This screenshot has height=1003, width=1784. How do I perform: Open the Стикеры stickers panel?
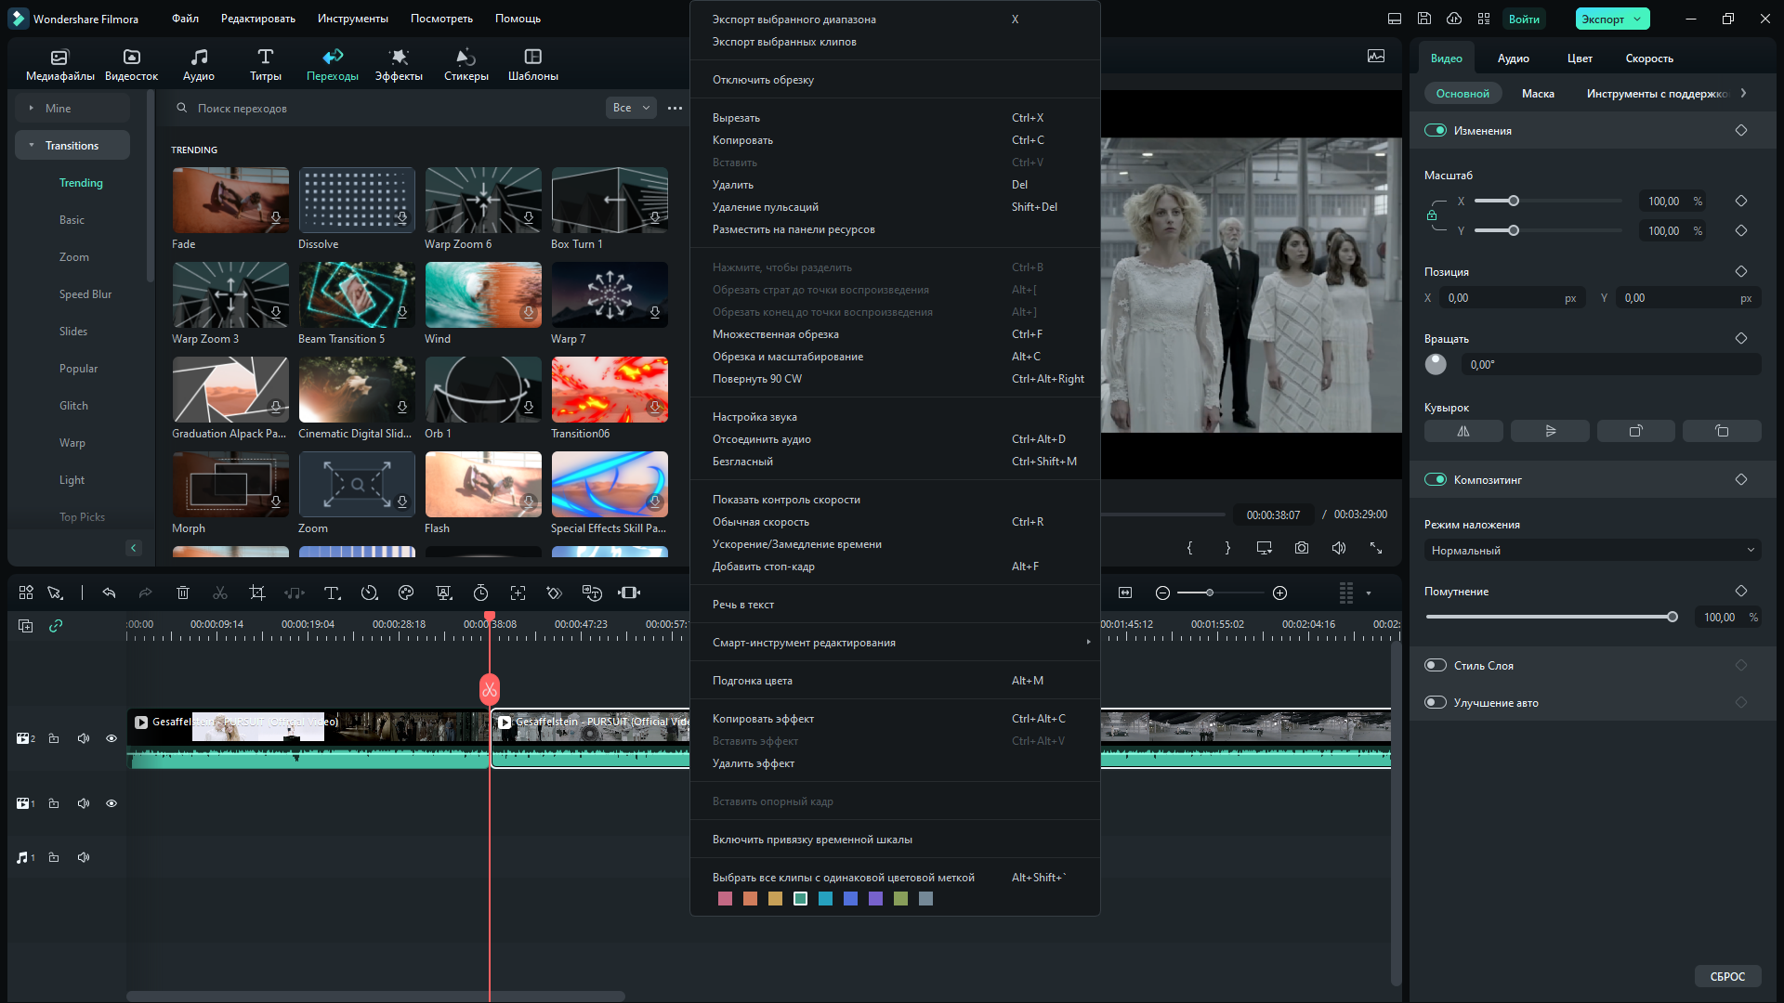click(466, 64)
